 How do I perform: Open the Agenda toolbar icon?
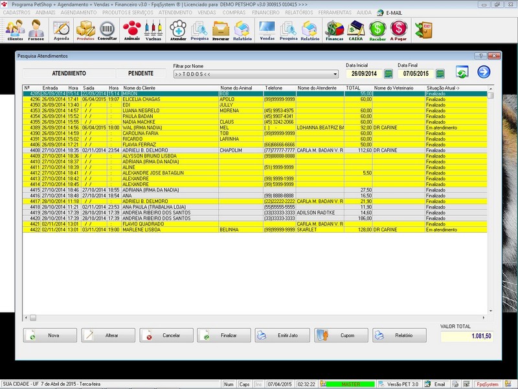pos(62,30)
